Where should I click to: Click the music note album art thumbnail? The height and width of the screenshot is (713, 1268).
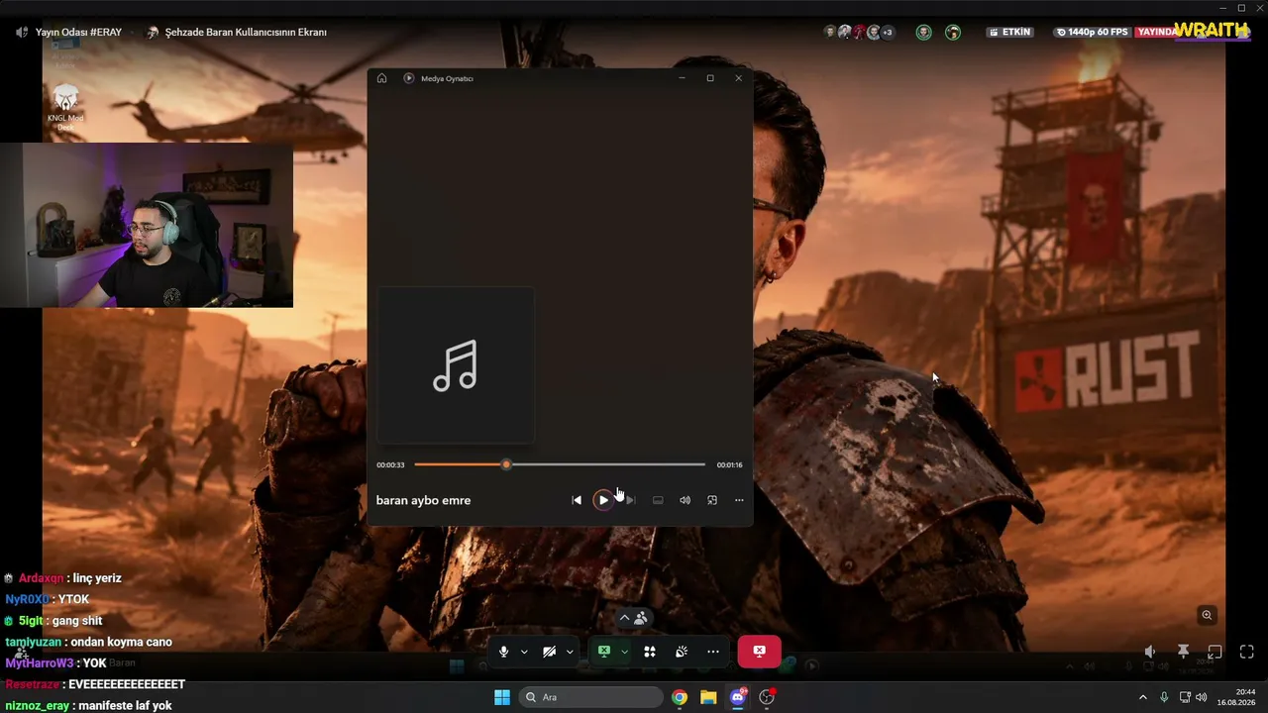456,365
